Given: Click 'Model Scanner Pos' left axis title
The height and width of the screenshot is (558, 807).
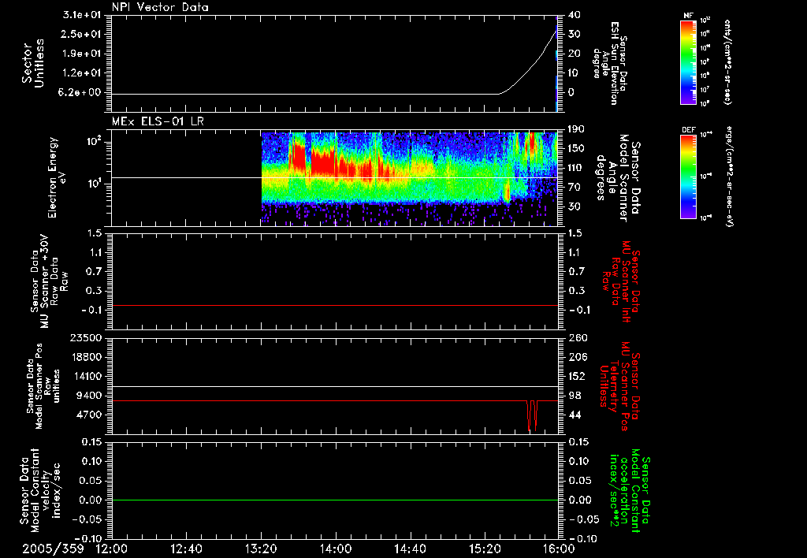Looking at the screenshot, I should [43, 386].
